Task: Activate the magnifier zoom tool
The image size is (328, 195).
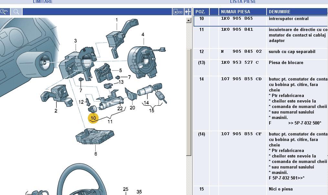Action: [x=16, y=12]
